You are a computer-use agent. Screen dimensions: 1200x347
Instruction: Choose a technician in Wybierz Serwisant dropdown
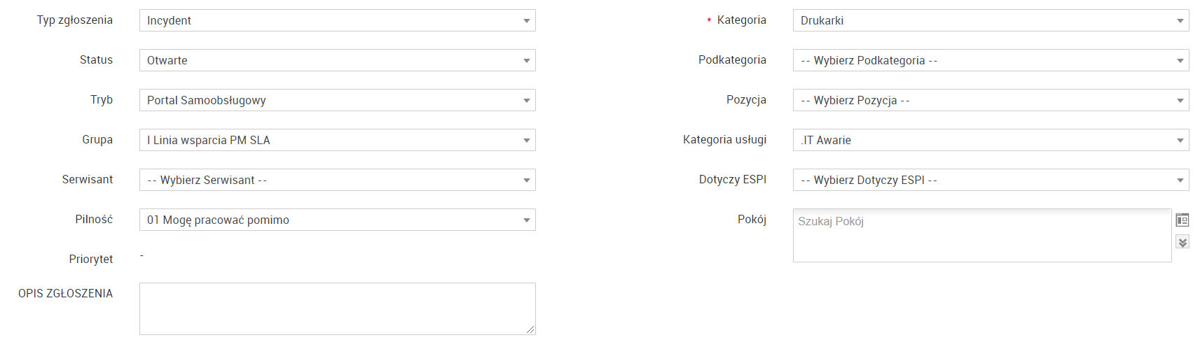[x=337, y=180]
